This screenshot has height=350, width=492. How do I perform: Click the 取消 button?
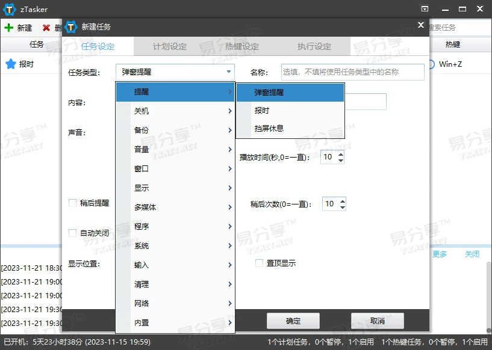tap(378, 321)
